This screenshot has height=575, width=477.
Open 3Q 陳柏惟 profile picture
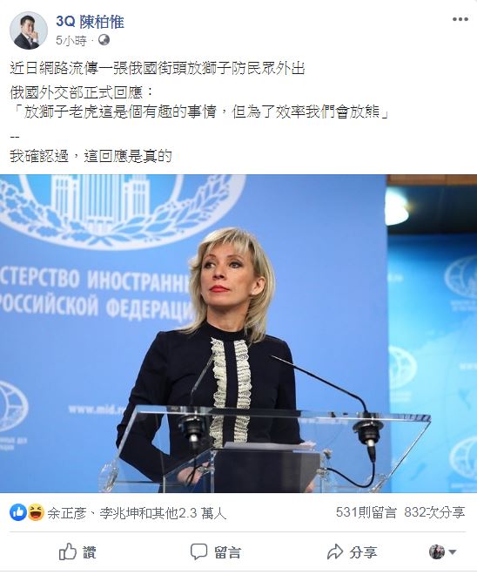click(28, 30)
